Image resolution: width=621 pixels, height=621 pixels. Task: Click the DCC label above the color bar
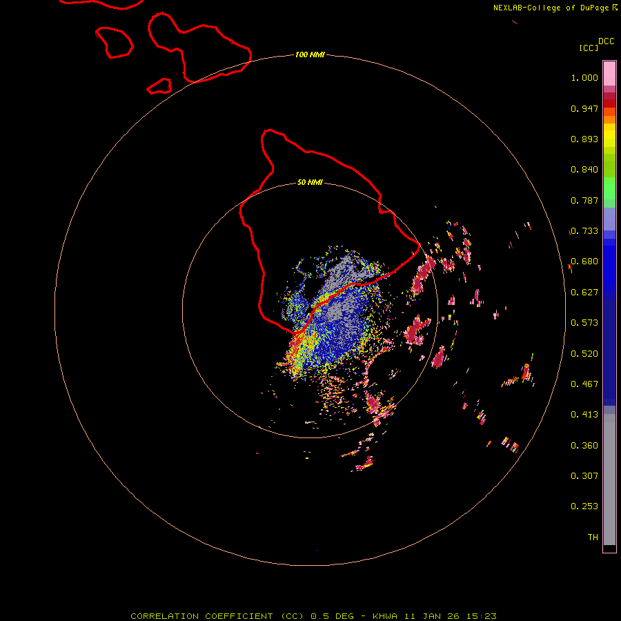tap(607, 41)
